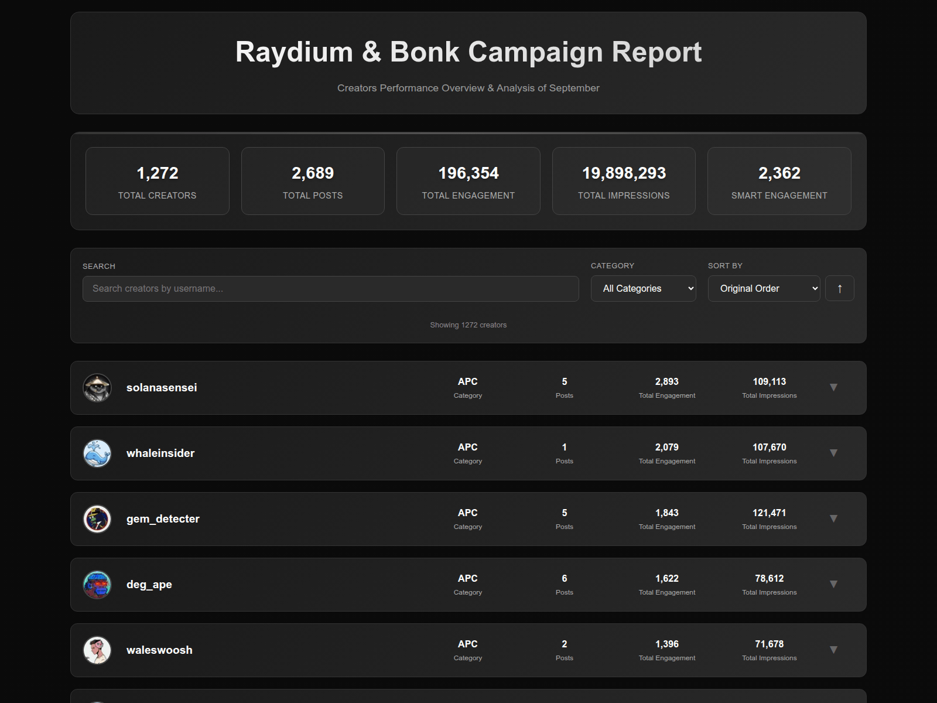Click the posts count in solanasensei row

pos(565,381)
